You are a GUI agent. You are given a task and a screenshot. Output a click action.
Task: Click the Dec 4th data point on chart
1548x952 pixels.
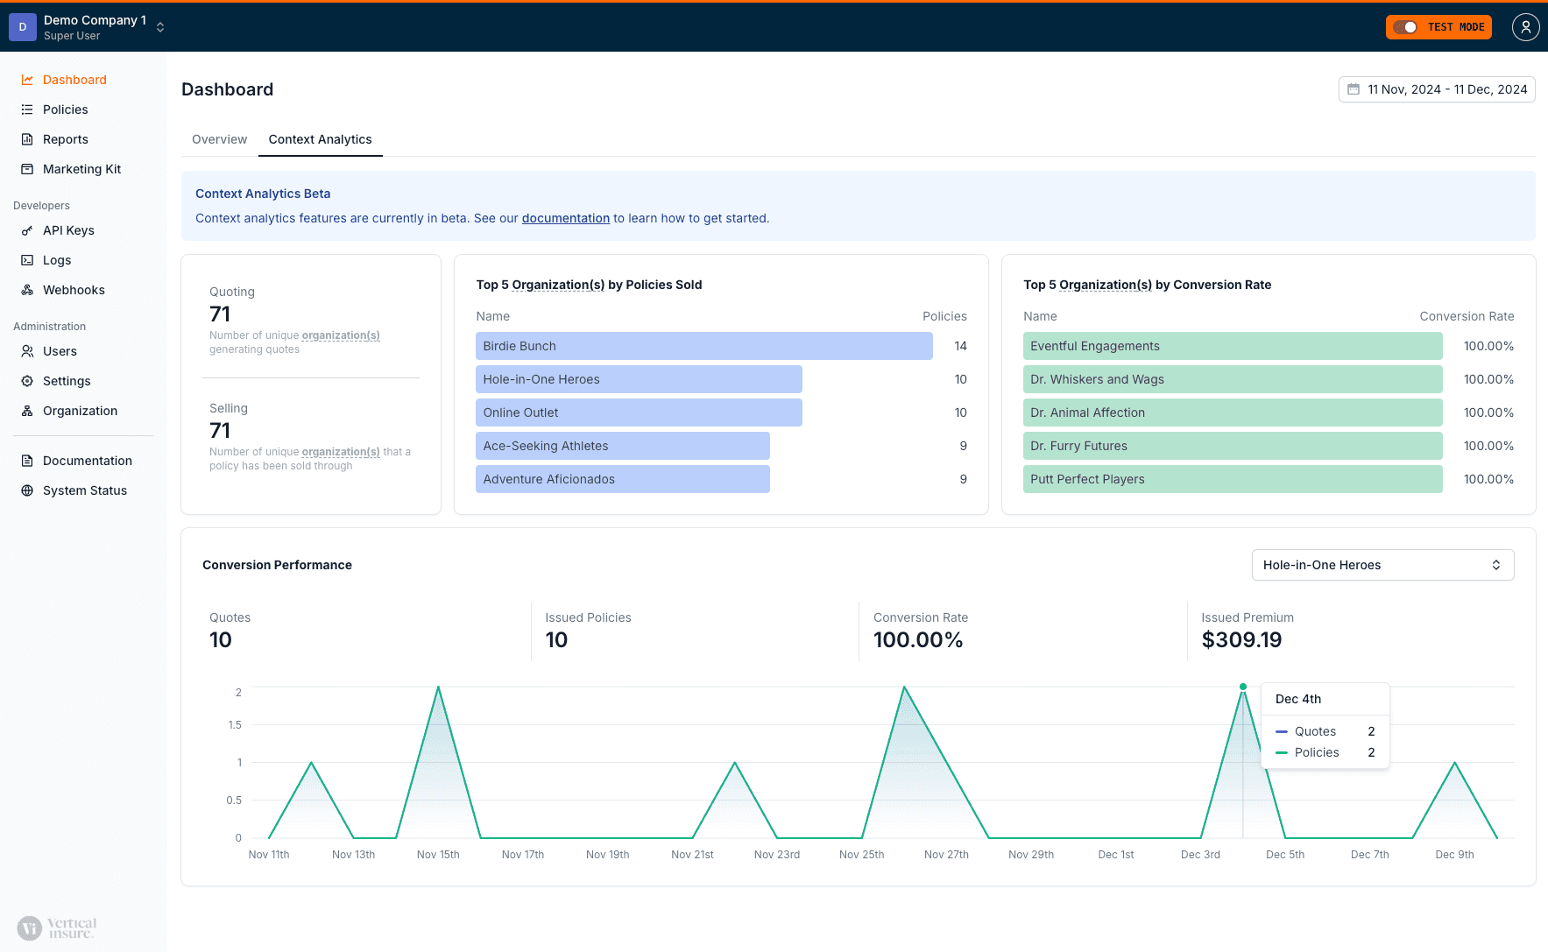click(1242, 687)
